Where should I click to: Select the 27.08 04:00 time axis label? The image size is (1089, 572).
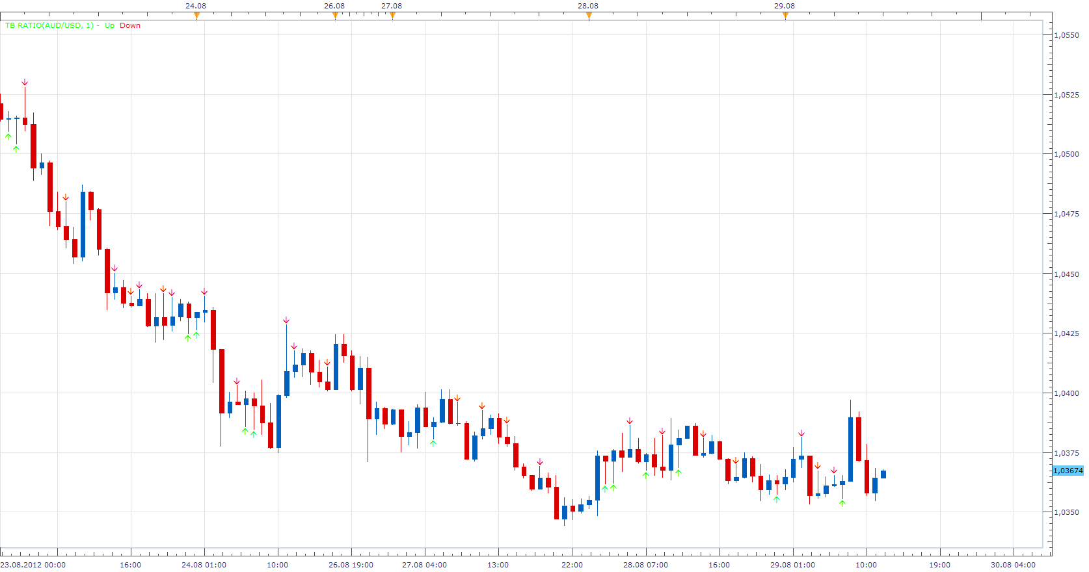point(425,565)
